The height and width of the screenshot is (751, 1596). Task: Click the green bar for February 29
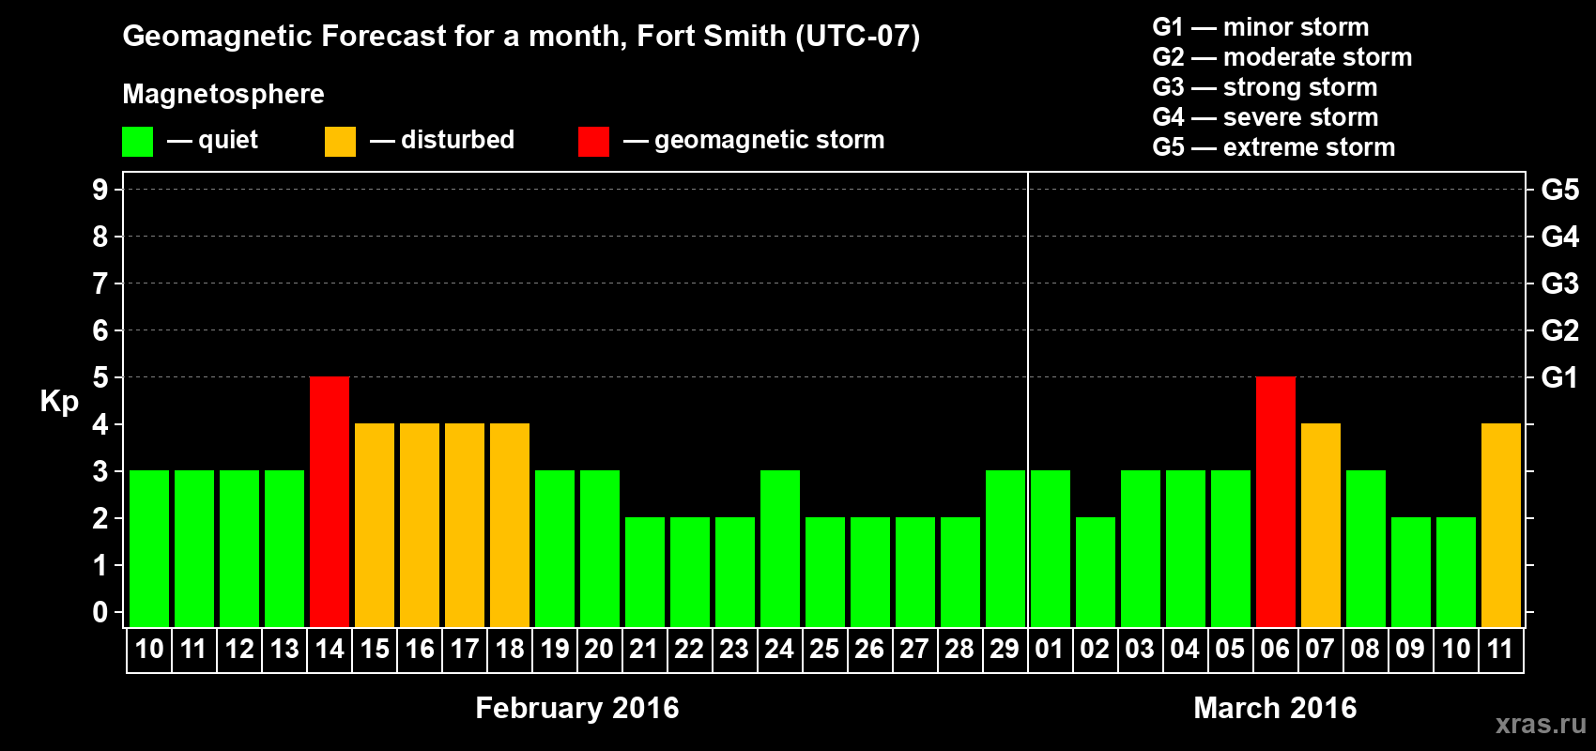1005,549
